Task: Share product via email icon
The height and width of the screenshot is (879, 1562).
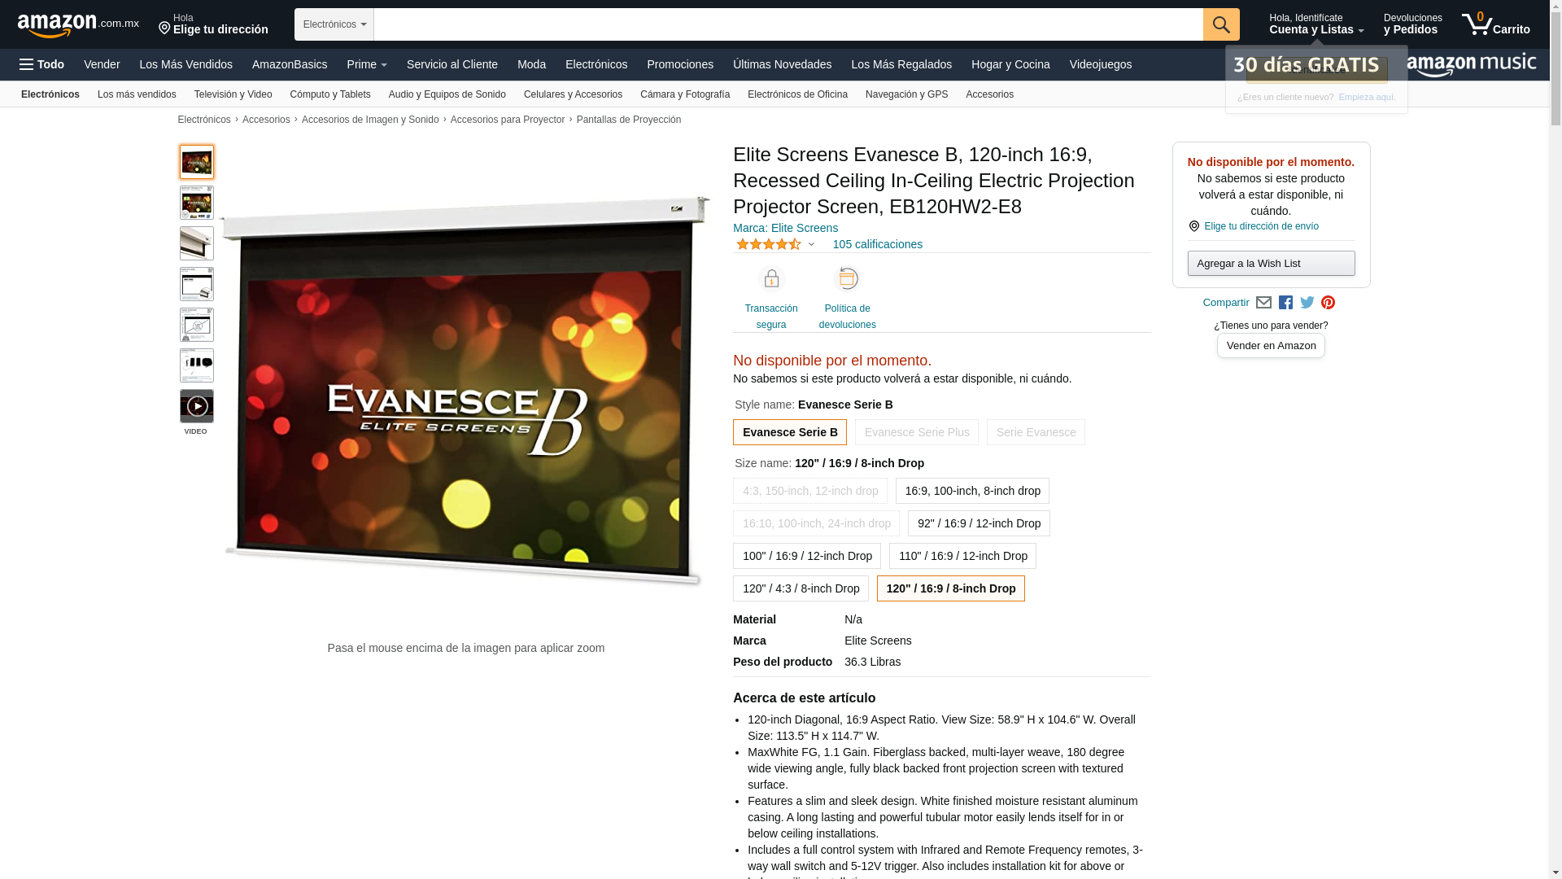Action: (x=1263, y=303)
